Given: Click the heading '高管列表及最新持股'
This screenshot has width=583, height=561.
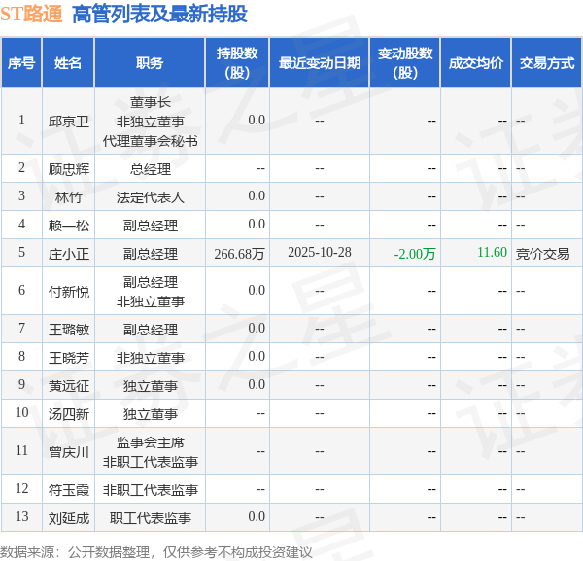Looking at the screenshot, I should click(x=159, y=15).
